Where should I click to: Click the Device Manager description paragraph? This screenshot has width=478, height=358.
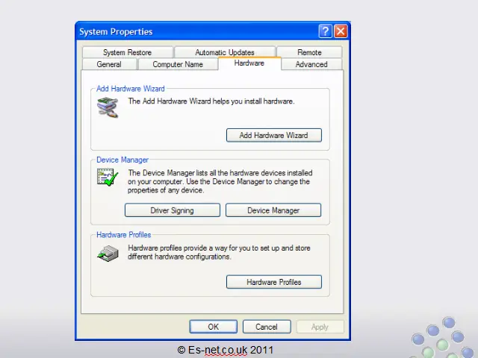(x=220, y=181)
